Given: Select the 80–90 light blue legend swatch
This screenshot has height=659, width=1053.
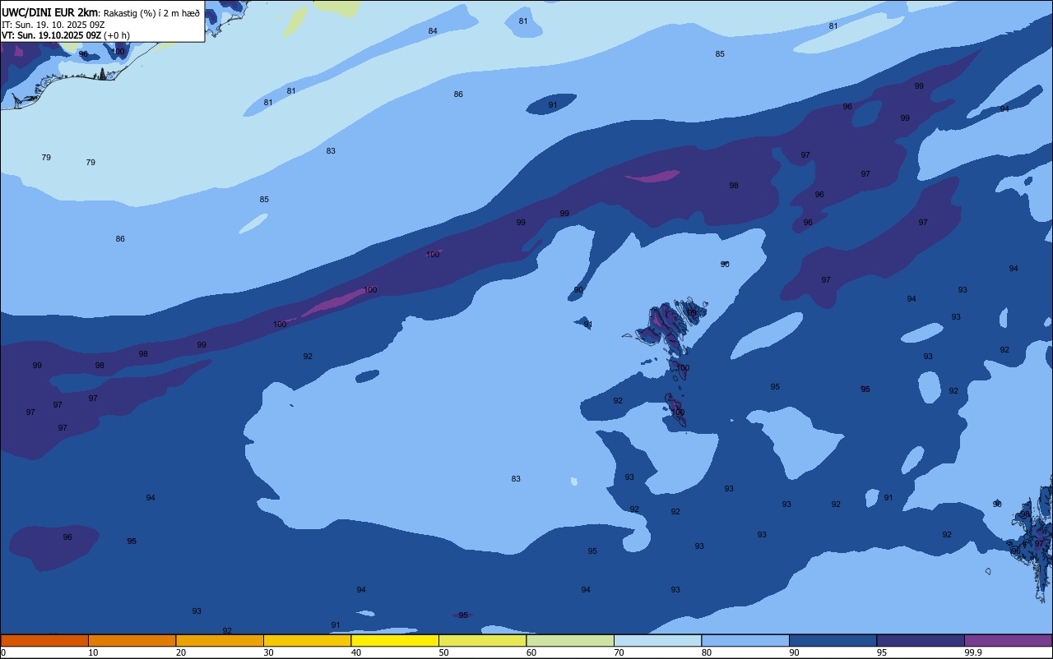Looking at the screenshot, I should tap(745, 640).
